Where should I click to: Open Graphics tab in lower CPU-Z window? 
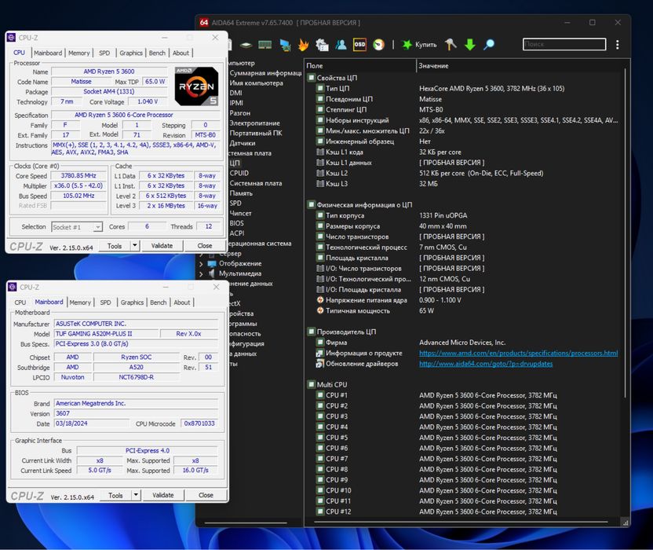(132, 302)
